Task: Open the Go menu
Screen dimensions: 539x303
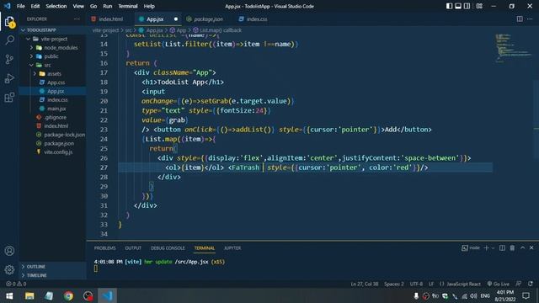Action: 93,6
